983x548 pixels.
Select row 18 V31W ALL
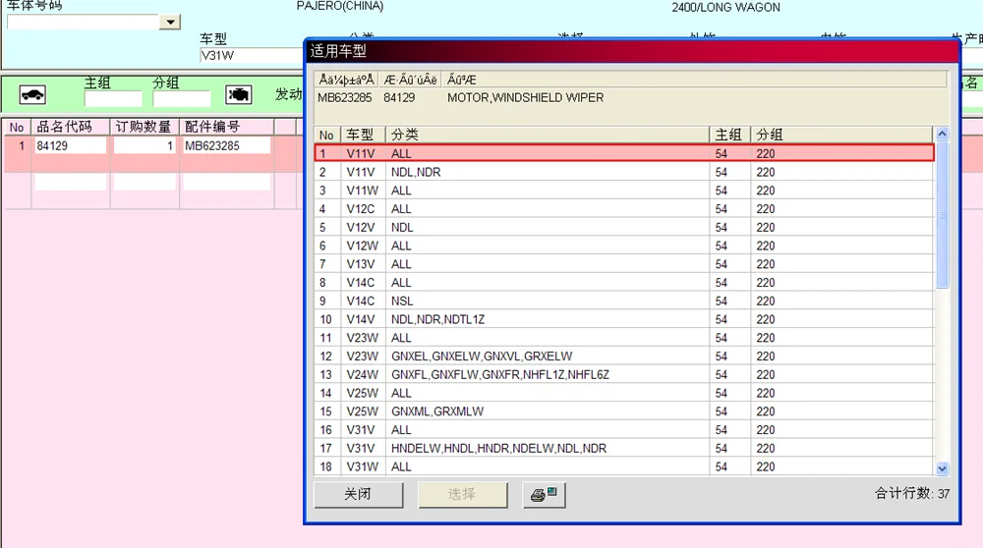tap(624, 466)
